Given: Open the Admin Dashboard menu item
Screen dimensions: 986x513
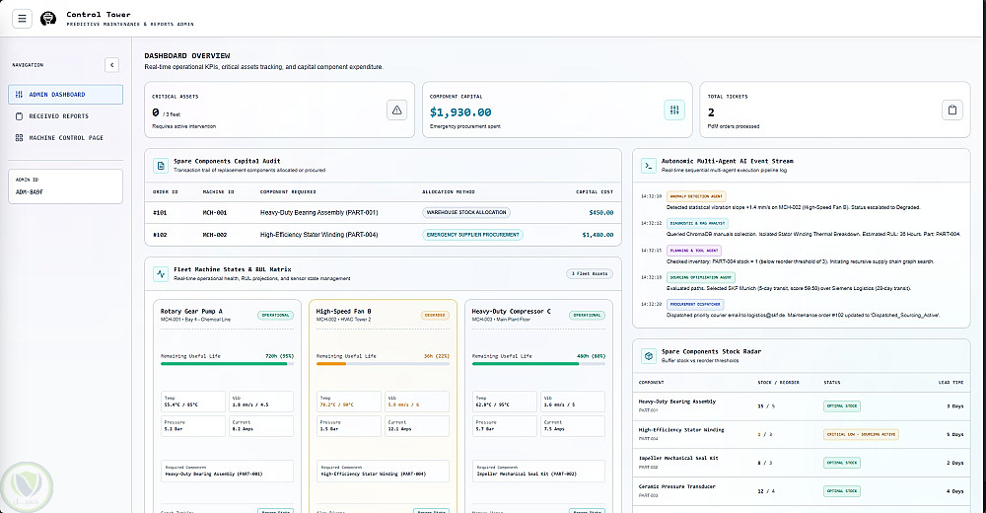Looking at the screenshot, I should 65,95.
